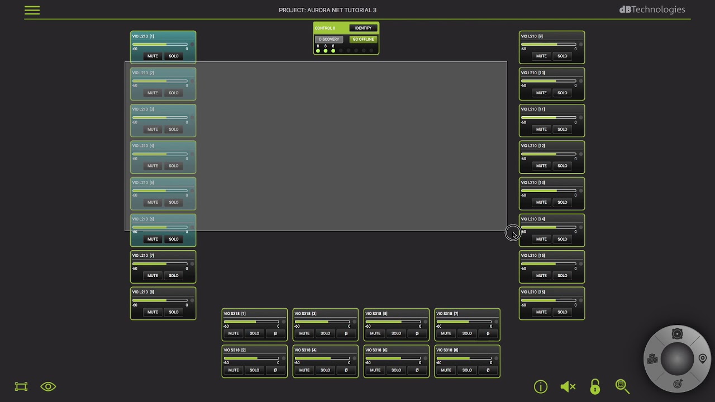Viewport: 715px width, 402px height.
Task: Solo VIO L210 [10]
Action: coord(563,93)
